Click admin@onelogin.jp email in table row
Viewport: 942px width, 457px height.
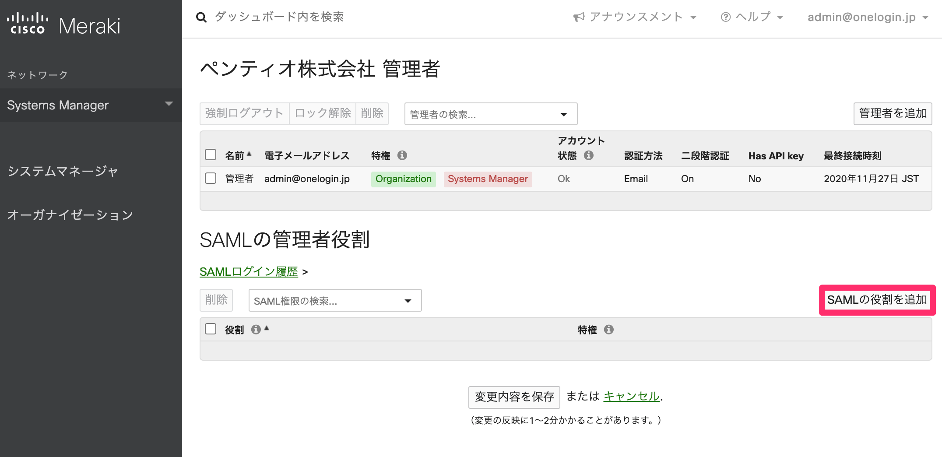(x=307, y=179)
